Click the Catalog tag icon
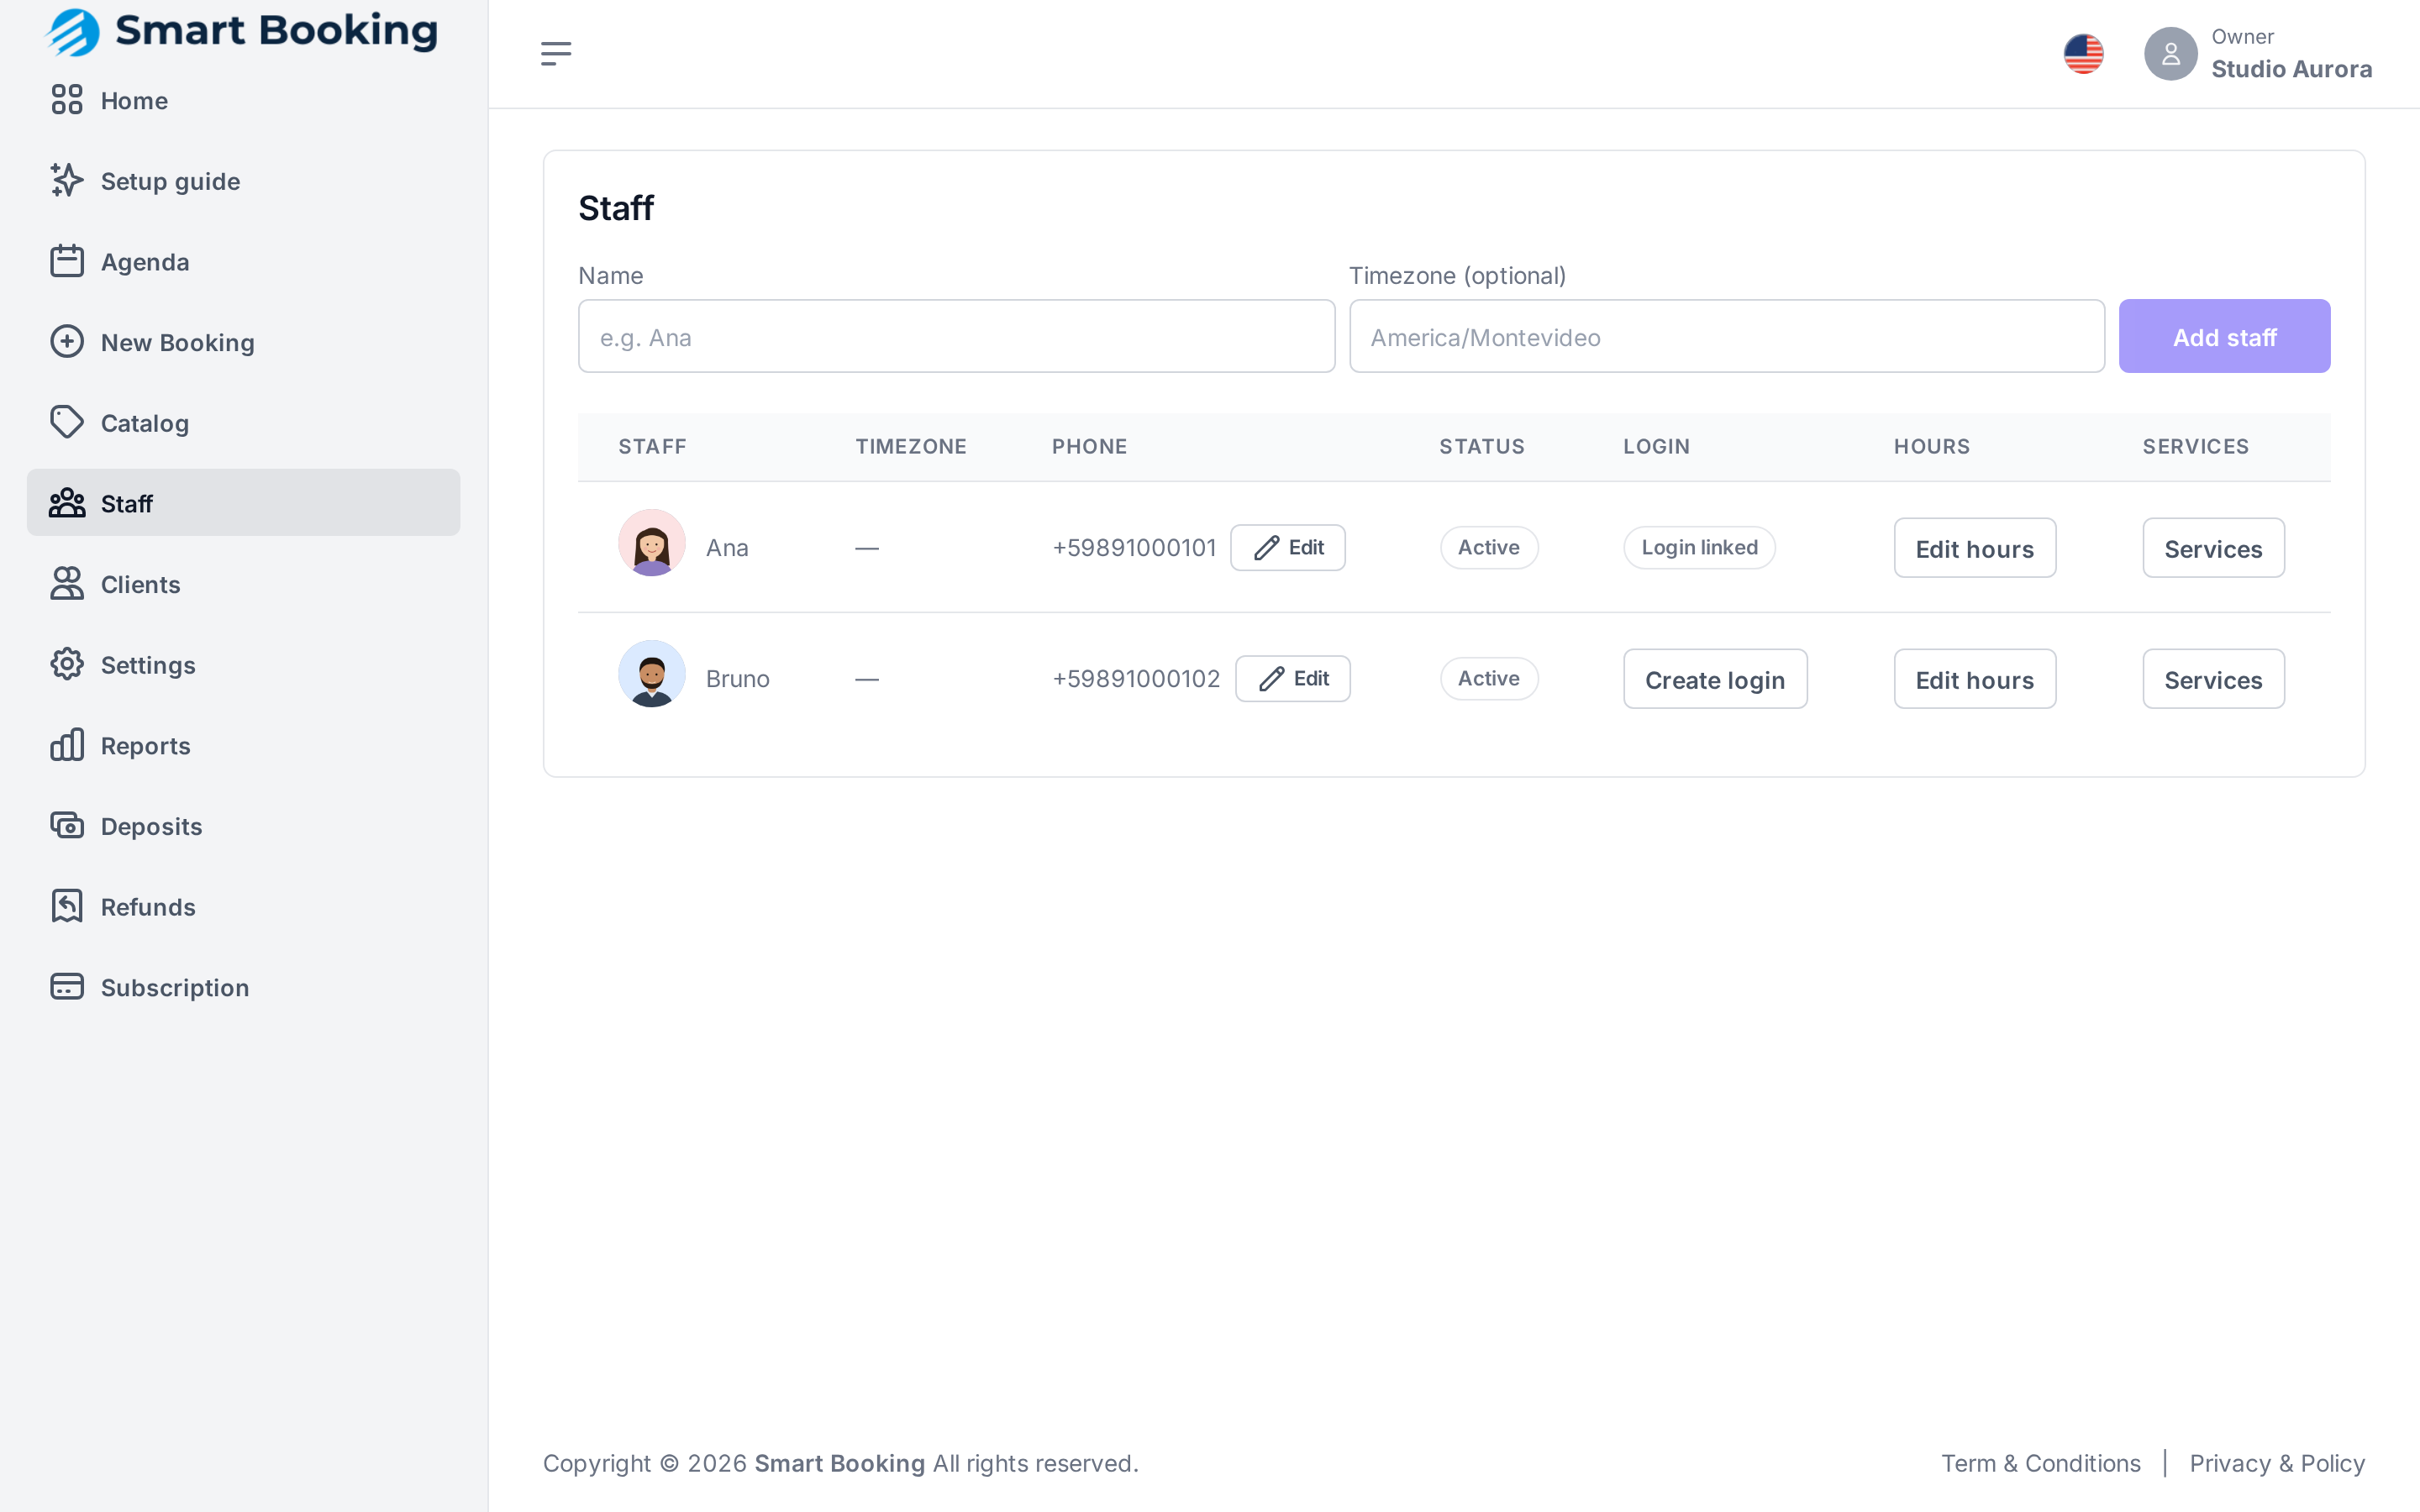Viewport: 2420px width, 1512px height. pyautogui.click(x=67, y=423)
